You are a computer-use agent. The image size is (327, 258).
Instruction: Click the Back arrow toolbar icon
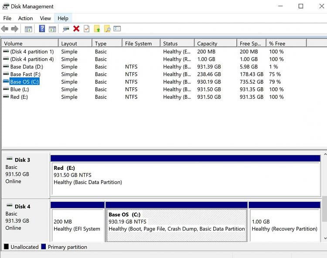[x=5, y=29]
